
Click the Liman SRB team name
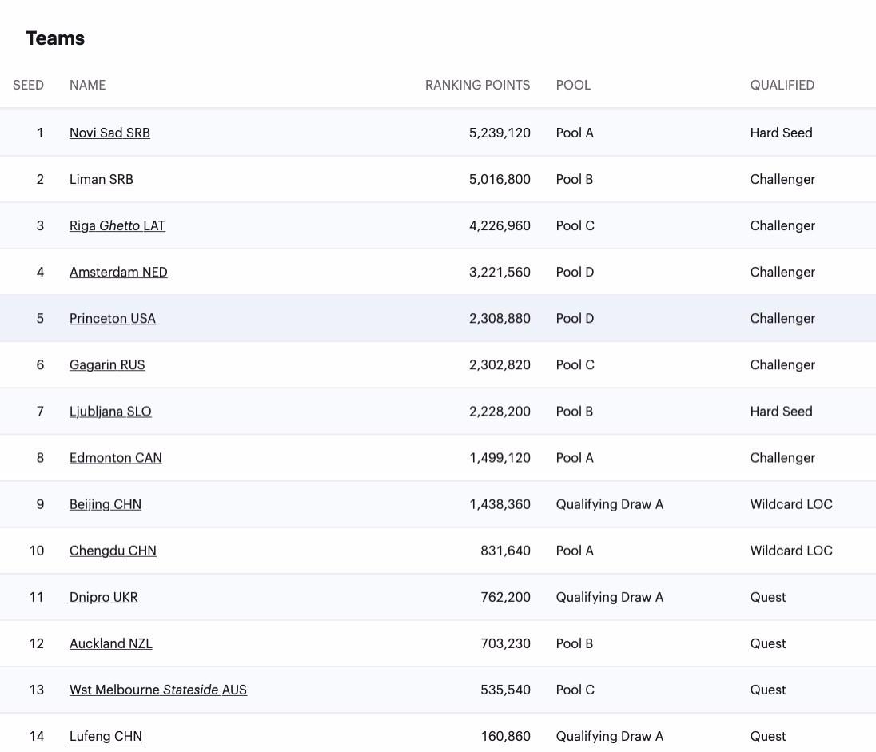[101, 179]
